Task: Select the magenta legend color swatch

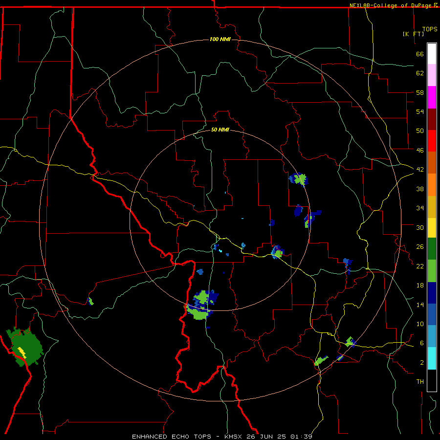Action: 432,97
